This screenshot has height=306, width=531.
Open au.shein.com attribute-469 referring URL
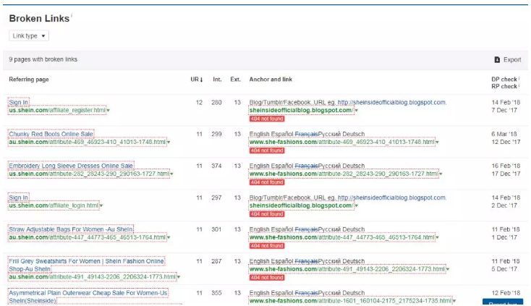click(x=88, y=143)
